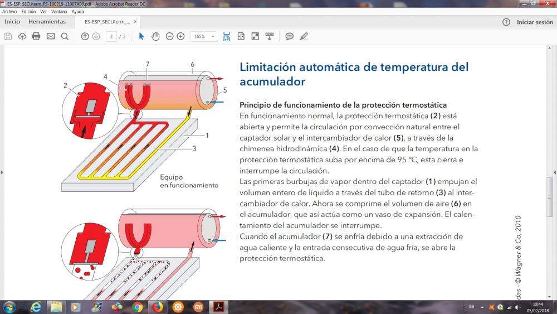Click the vertical scrollbar thumb
This screenshot has height=314, width=557.
coord(550,197)
